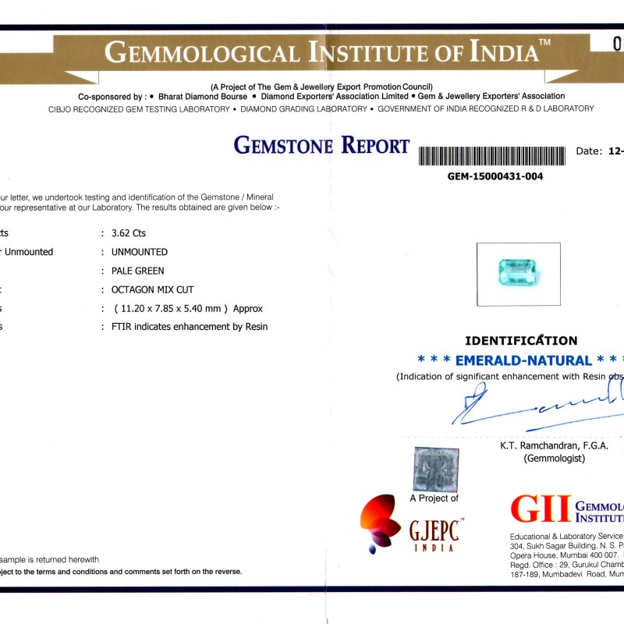The width and height of the screenshot is (624, 624).
Task: Click the holographic security sticker
Action: (436, 469)
